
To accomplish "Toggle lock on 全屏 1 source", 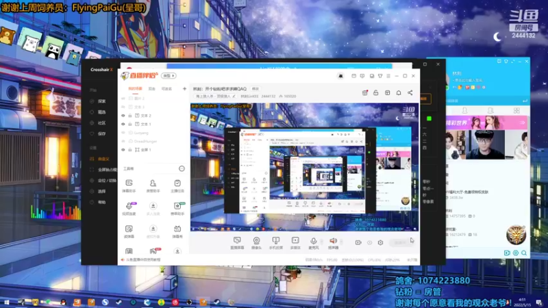I will click(x=130, y=150).
